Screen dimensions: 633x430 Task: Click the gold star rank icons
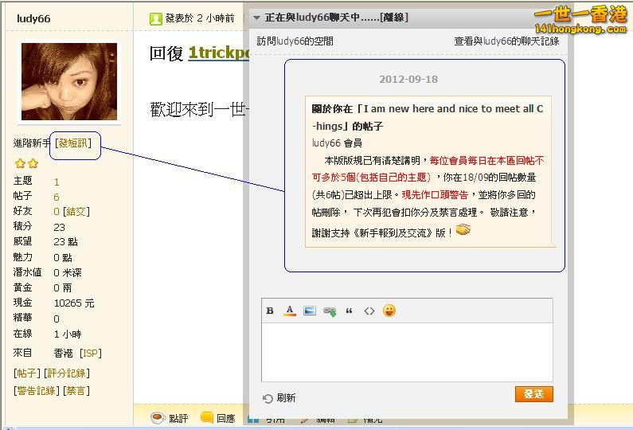pyautogui.click(x=26, y=163)
